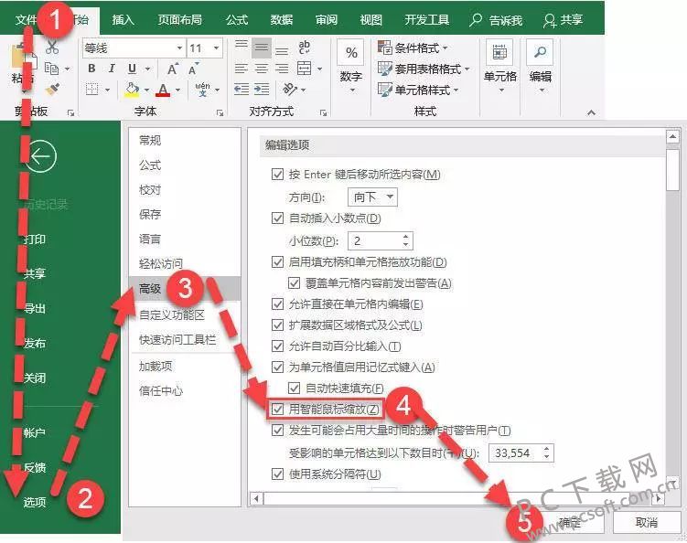Click the wén phonetic guide icon
This screenshot has width=687, height=543.
click(202, 90)
